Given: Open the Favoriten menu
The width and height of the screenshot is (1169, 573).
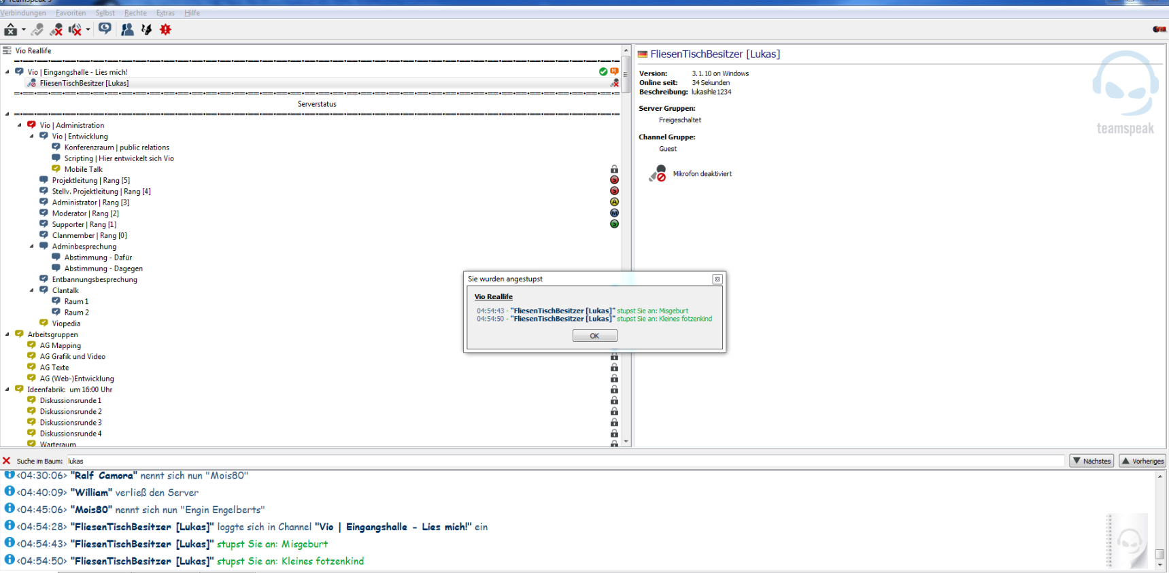Looking at the screenshot, I should pyautogui.click(x=71, y=13).
